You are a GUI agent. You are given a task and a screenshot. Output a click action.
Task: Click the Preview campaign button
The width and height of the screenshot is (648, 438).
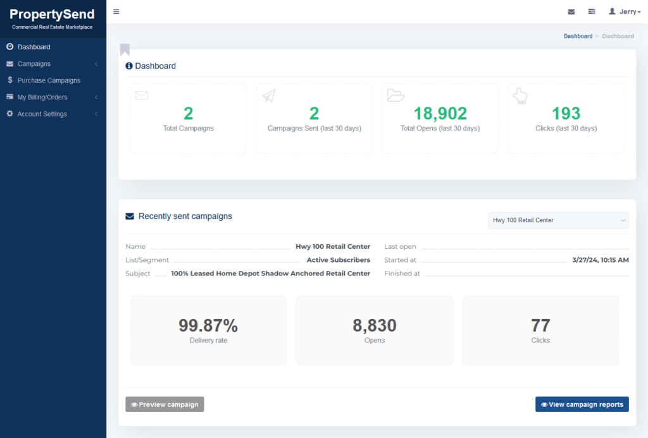tap(165, 404)
